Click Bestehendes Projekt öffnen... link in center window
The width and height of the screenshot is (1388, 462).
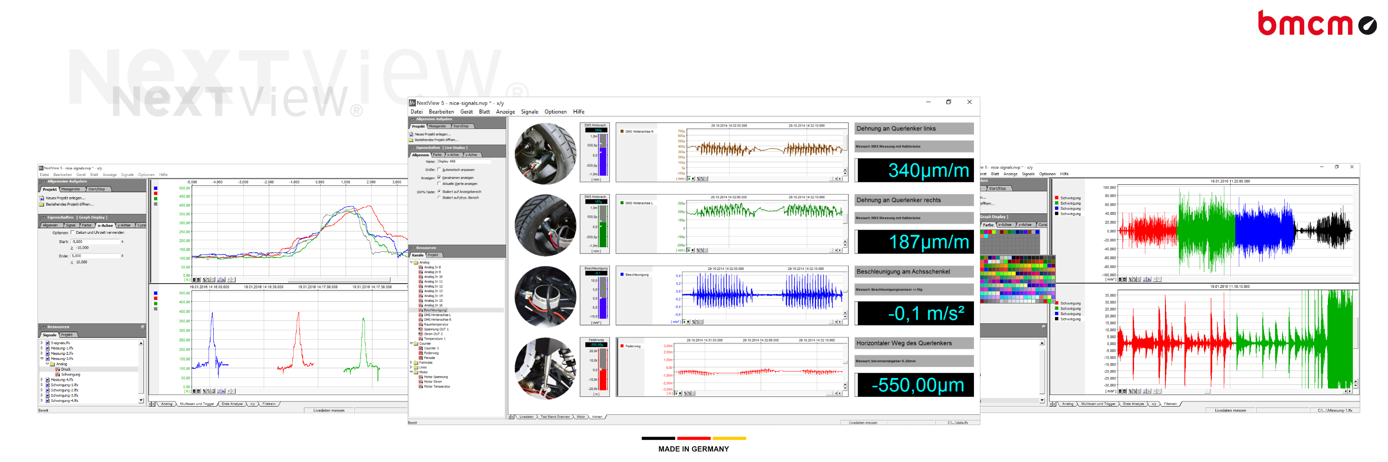(436, 140)
